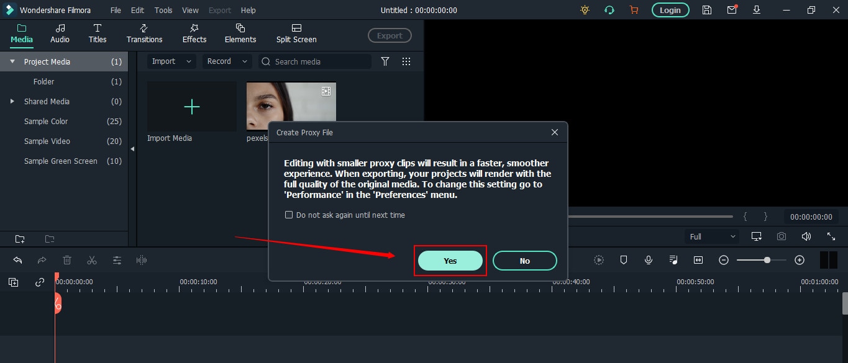Click the trash delete icon
Image resolution: width=848 pixels, height=363 pixels.
67,261
